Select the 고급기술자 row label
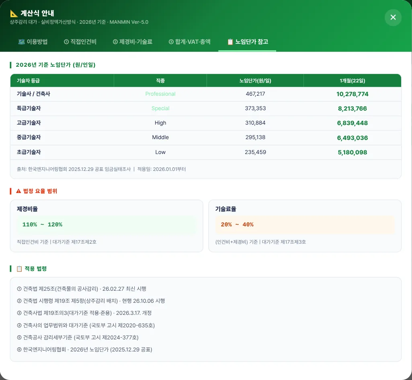Viewport: 412px width, 380px height. (x=29, y=123)
